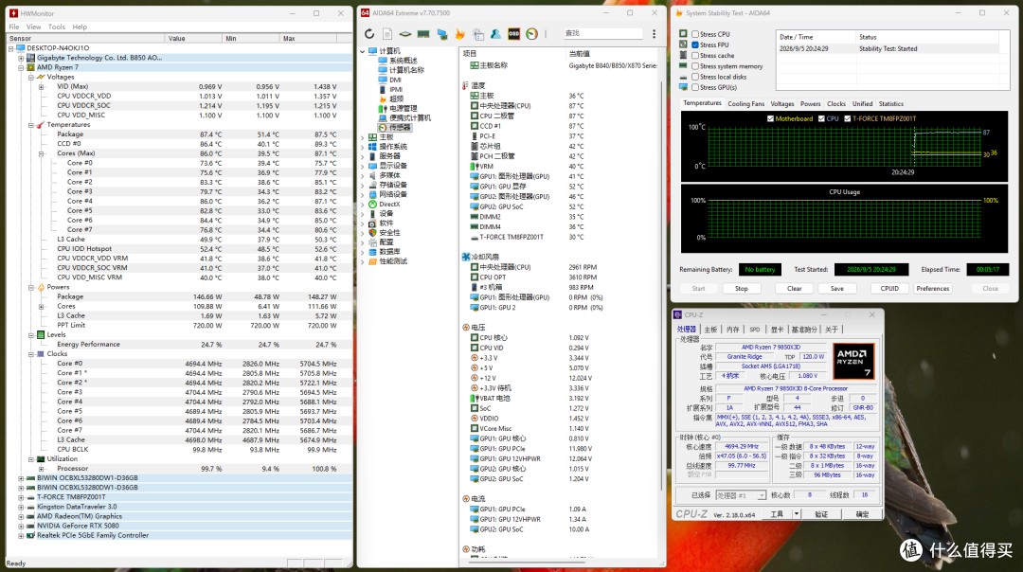Screen dimensions: 1023x572
Task: Open the 主板 mainboard tab in CPU-Z
Action: coord(710,330)
